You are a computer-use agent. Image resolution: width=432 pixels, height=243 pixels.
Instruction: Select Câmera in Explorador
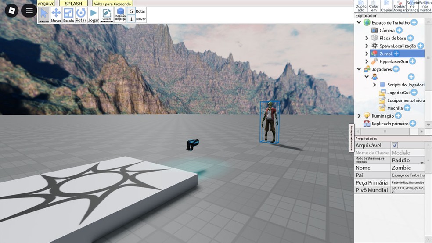[387, 30]
